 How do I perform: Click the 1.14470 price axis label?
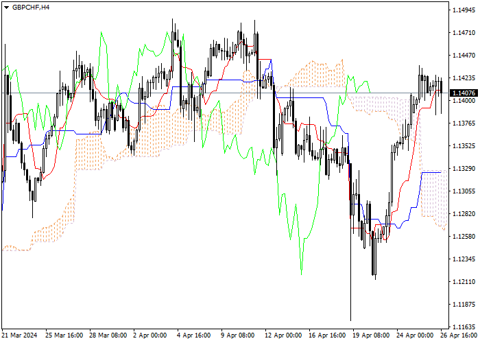point(464,56)
